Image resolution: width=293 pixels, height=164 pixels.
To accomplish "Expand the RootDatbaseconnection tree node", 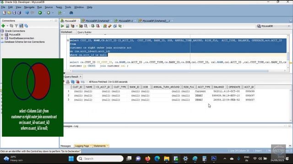I will 2,38.
